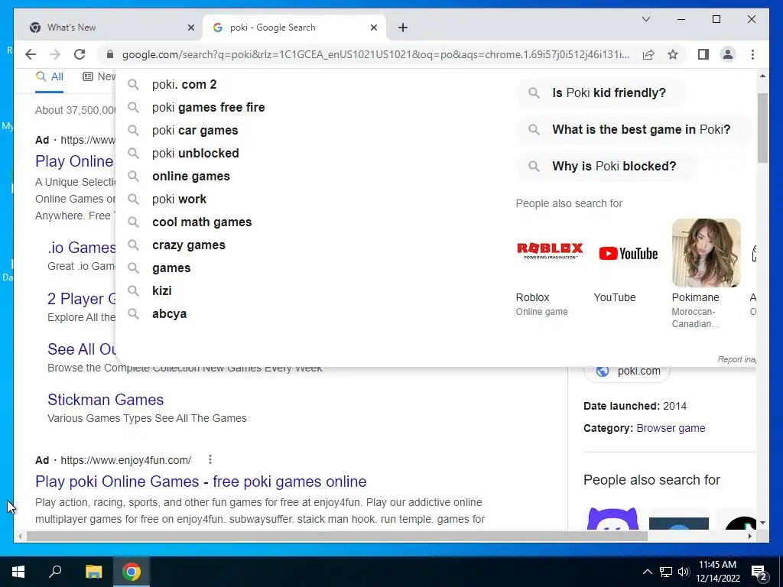This screenshot has height=587, width=783.
Task: Open the Stickman Games ad sitelink
Action: pos(106,400)
